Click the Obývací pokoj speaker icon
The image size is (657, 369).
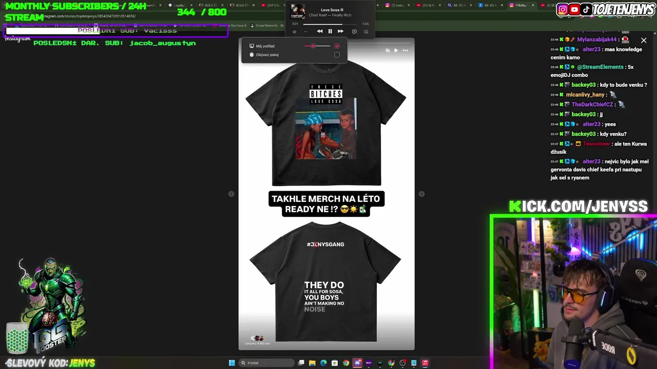(x=252, y=55)
